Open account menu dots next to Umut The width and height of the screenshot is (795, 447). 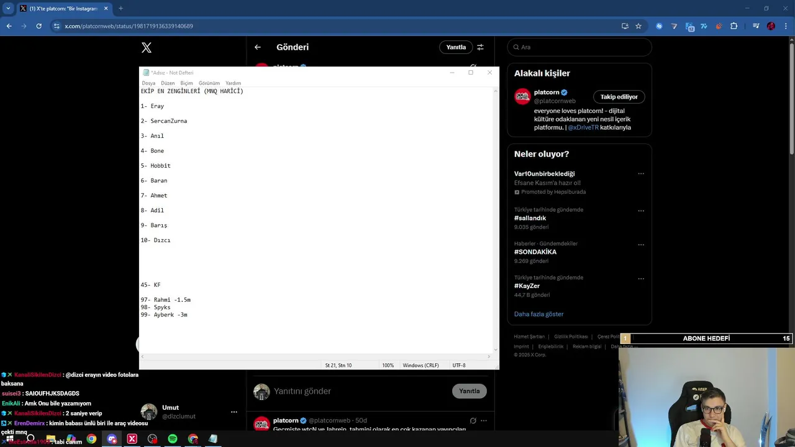tap(234, 412)
